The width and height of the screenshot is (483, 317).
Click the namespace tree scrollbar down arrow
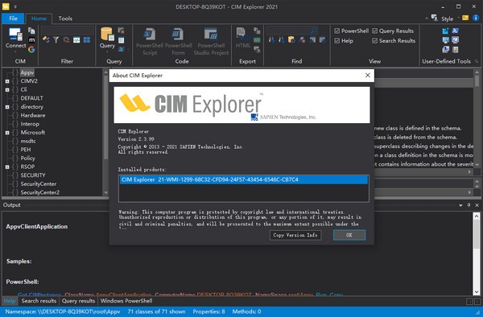coord(105,192)
